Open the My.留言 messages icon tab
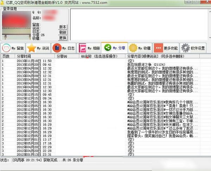Screen dimensions: 211x171 click(7, 48)
